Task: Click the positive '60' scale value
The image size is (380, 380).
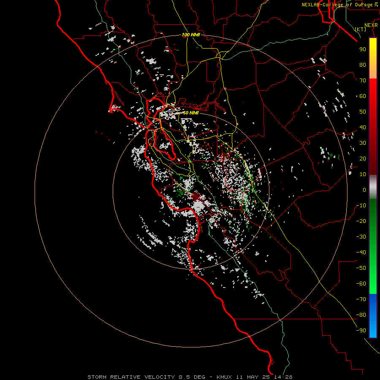Action: [x=363, y=96]
